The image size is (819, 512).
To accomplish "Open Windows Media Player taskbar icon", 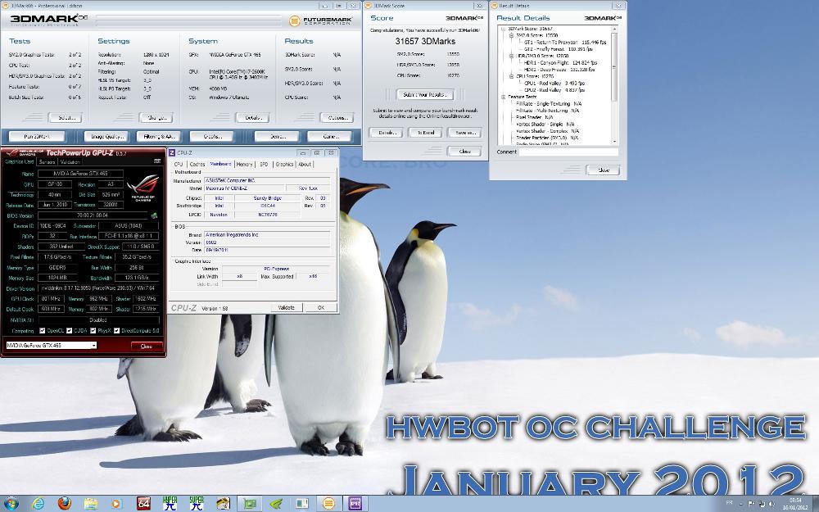I will pyautogui.click(x=117, y=504).
